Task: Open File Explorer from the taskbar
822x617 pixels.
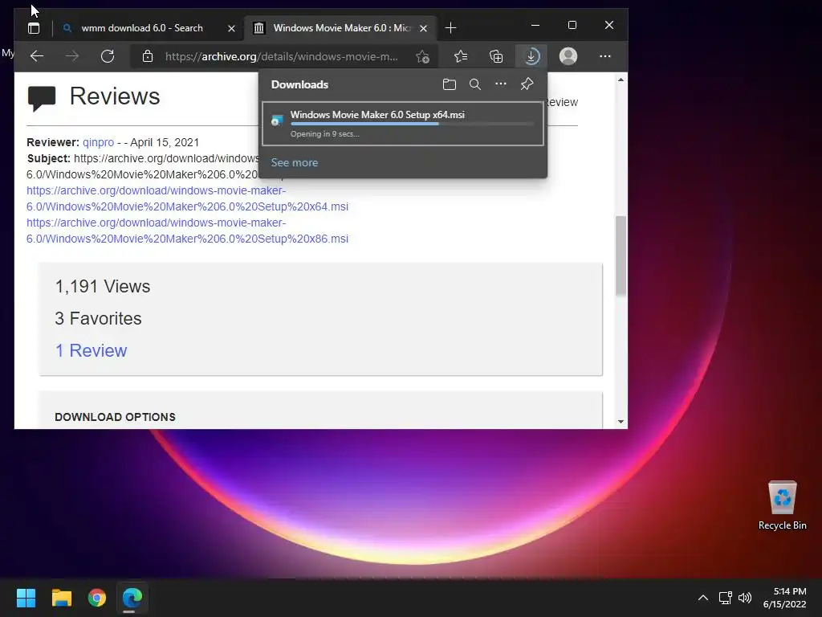Action: pyautogui.click(x=61, y=598)
